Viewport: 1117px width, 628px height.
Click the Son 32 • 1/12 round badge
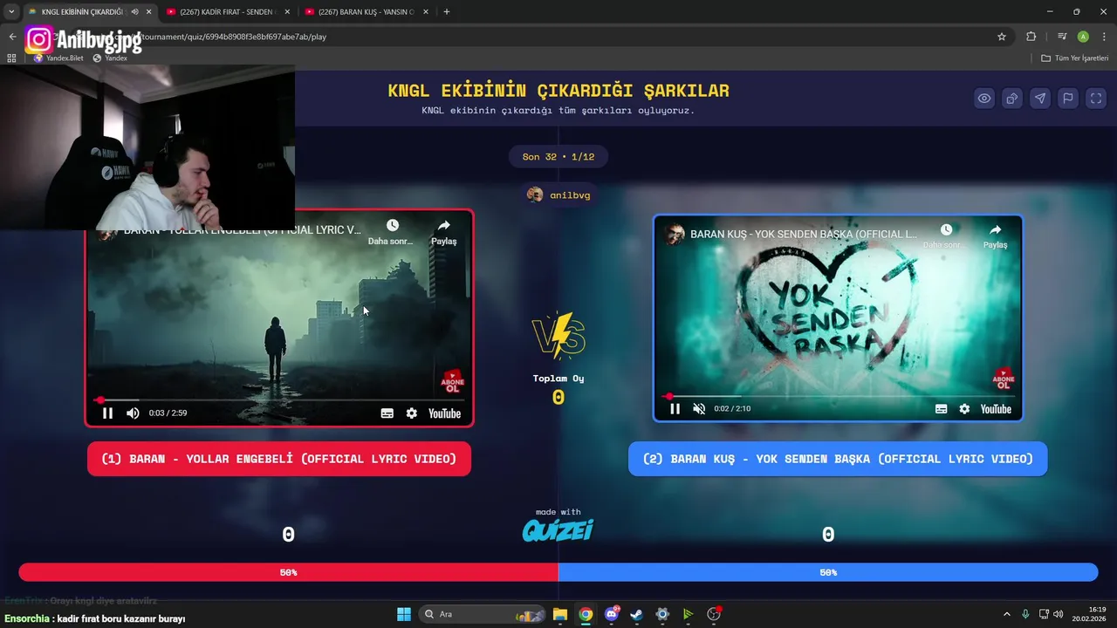click(558, 157)
